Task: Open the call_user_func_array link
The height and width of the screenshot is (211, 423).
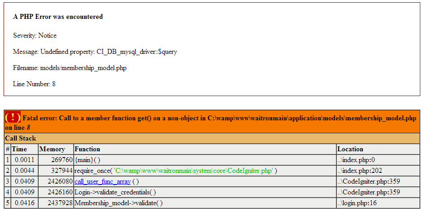Action: tap(102, 181)
